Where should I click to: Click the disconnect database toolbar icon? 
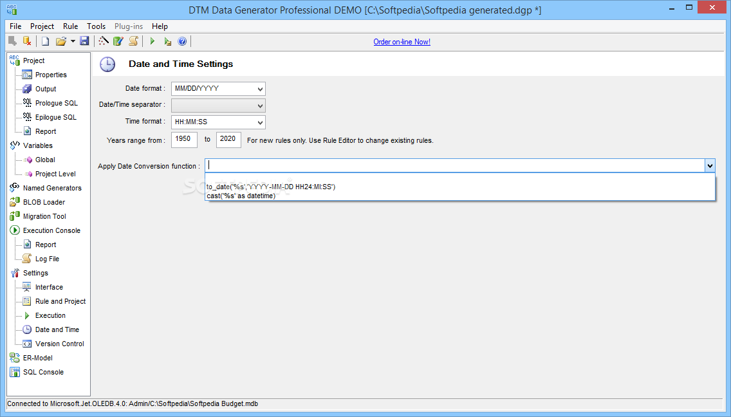(27, 41)
